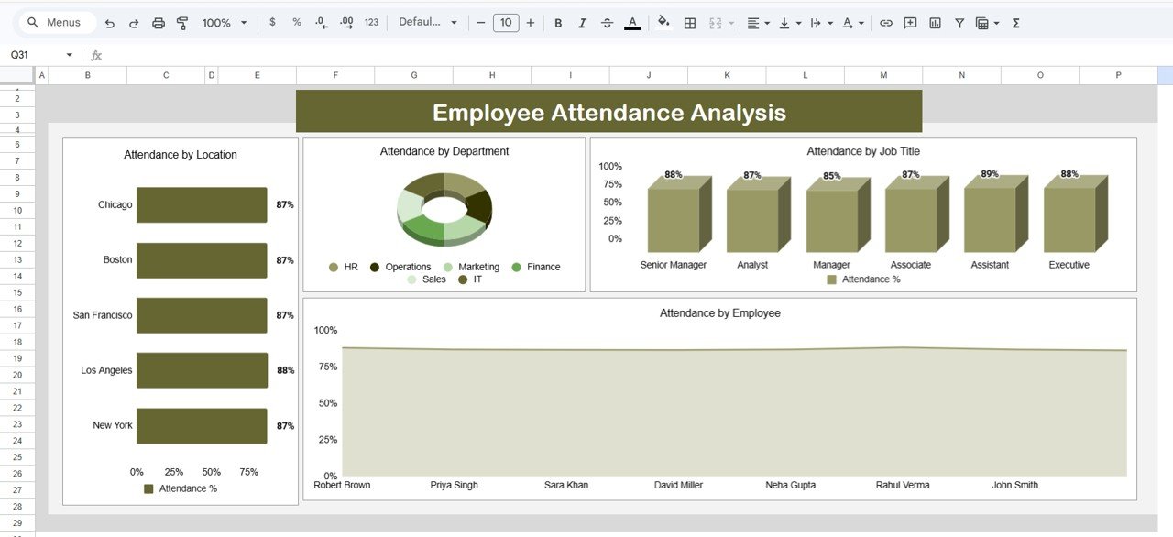Decrease decimal places

coord(319,23)
